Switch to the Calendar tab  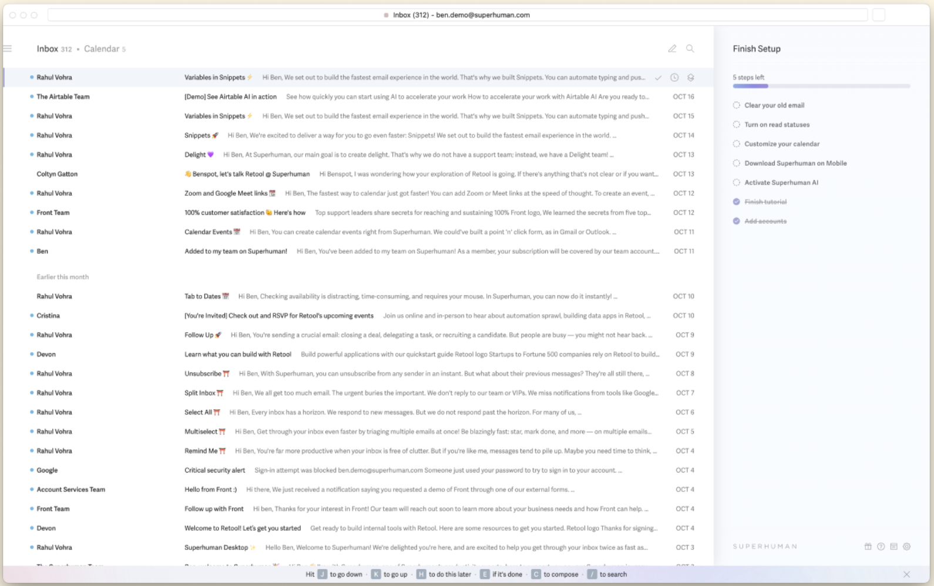tap(102, 49)
